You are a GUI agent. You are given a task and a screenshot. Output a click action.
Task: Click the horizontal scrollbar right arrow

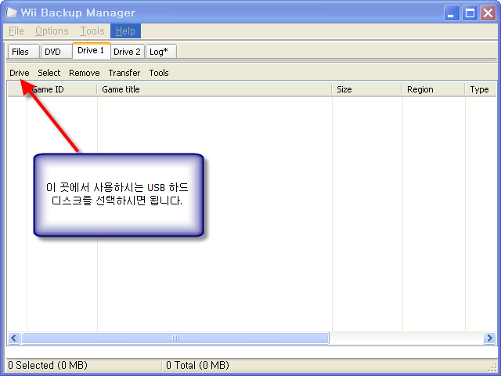click(489, 338)
